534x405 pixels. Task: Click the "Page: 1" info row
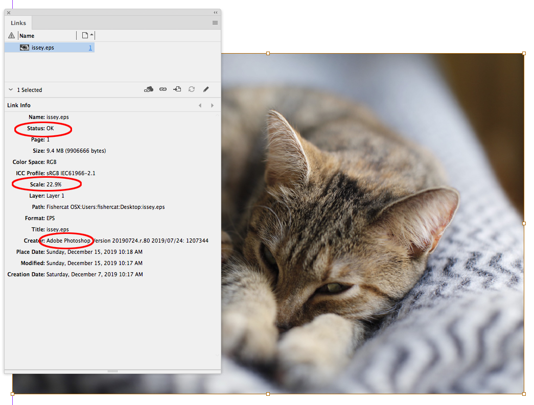tap(40, 139)
